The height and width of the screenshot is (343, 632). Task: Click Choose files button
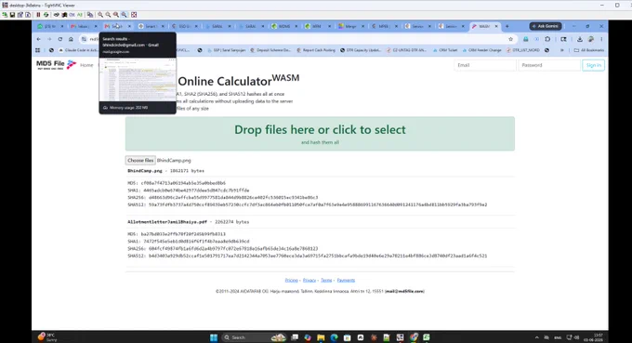click(140, 161)
